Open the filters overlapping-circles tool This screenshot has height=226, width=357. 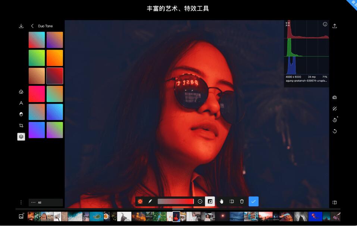click(21, 92)
